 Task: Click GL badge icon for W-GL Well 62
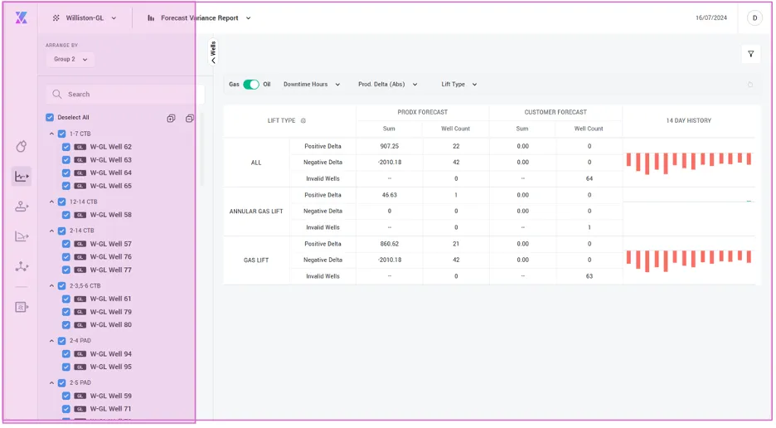click(x=80, y=147)
